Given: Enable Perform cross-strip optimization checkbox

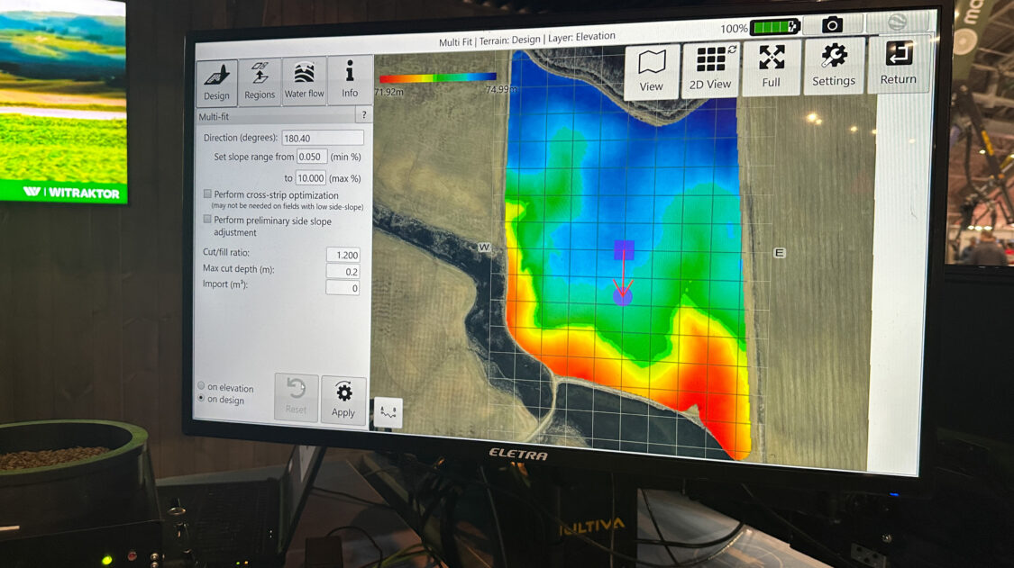Looking at the screenshot, I should coord(208,194).
